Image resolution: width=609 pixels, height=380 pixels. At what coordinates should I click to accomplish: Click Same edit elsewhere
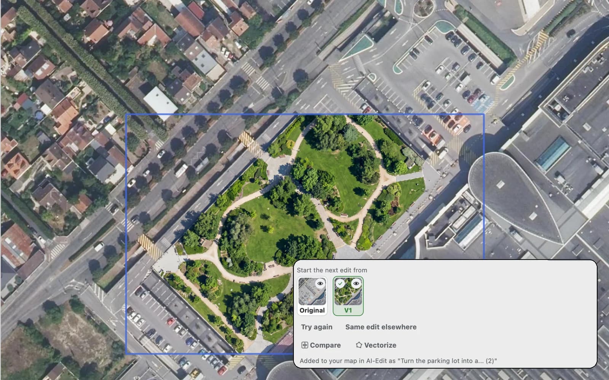coord(381,327)
